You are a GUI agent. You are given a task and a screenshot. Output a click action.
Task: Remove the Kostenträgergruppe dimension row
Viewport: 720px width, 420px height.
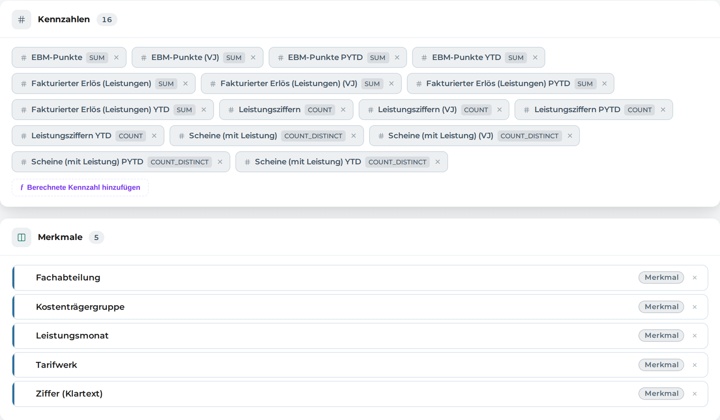[695, 307]
